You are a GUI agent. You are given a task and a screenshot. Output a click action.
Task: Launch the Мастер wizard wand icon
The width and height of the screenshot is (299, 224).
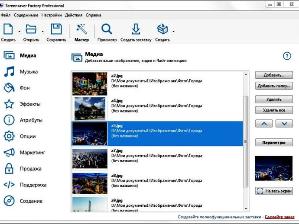(x=81, y=29)
